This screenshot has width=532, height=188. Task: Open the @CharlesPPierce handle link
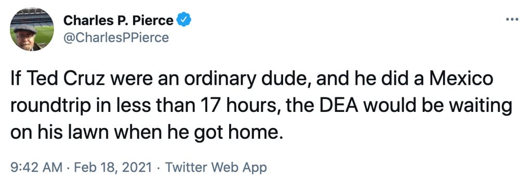(116, 37)
